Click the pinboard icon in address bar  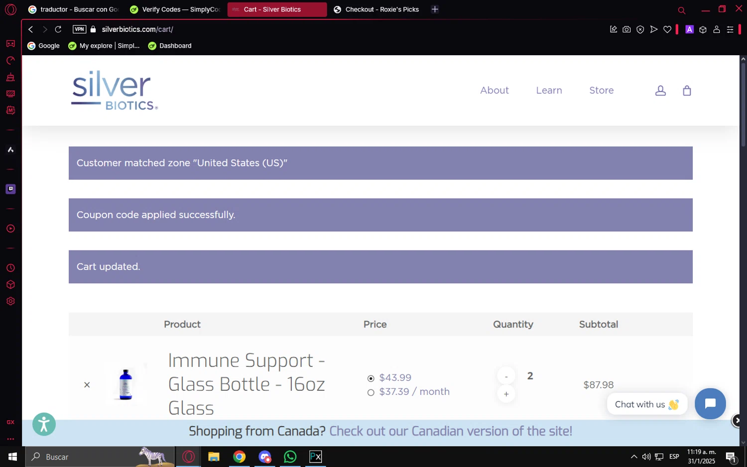click(x=614, y=29)
